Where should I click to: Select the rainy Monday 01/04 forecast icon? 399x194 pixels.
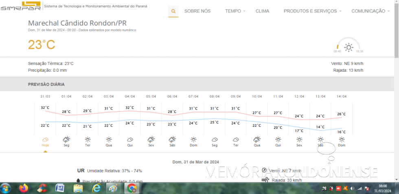[x=66, y=139]
